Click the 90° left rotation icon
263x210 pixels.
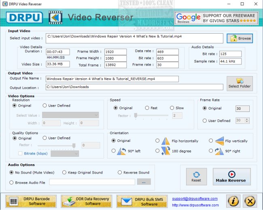[x=121, y=151]
